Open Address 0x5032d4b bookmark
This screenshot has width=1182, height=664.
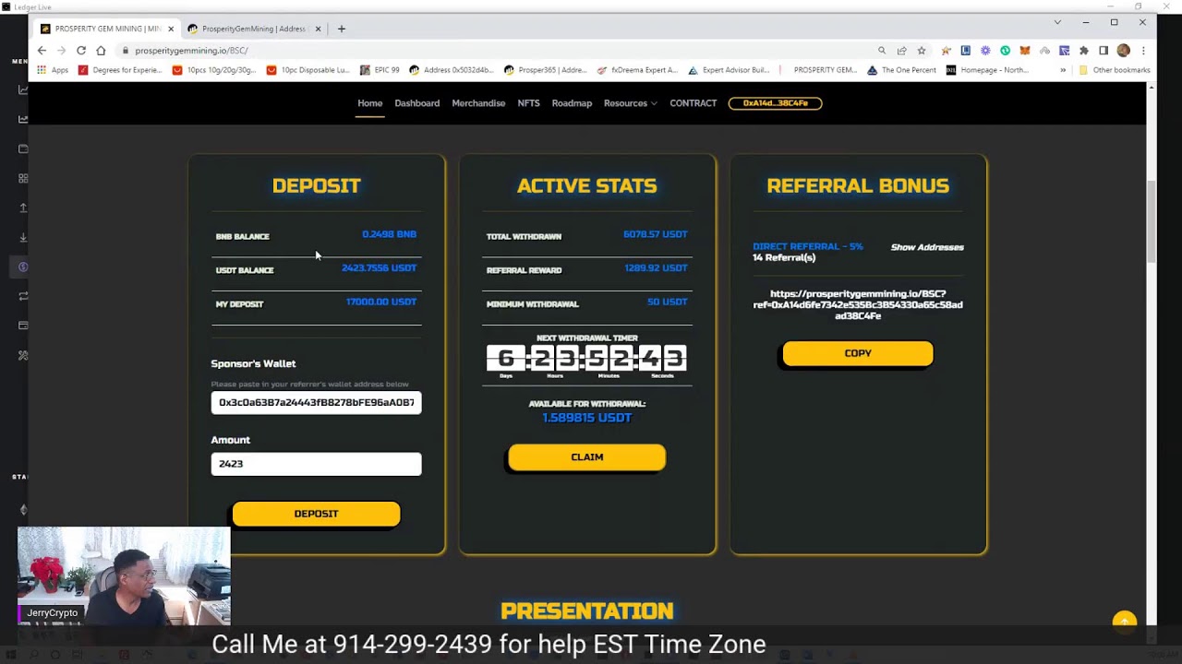pyautogui.click(x=452, y=70)
